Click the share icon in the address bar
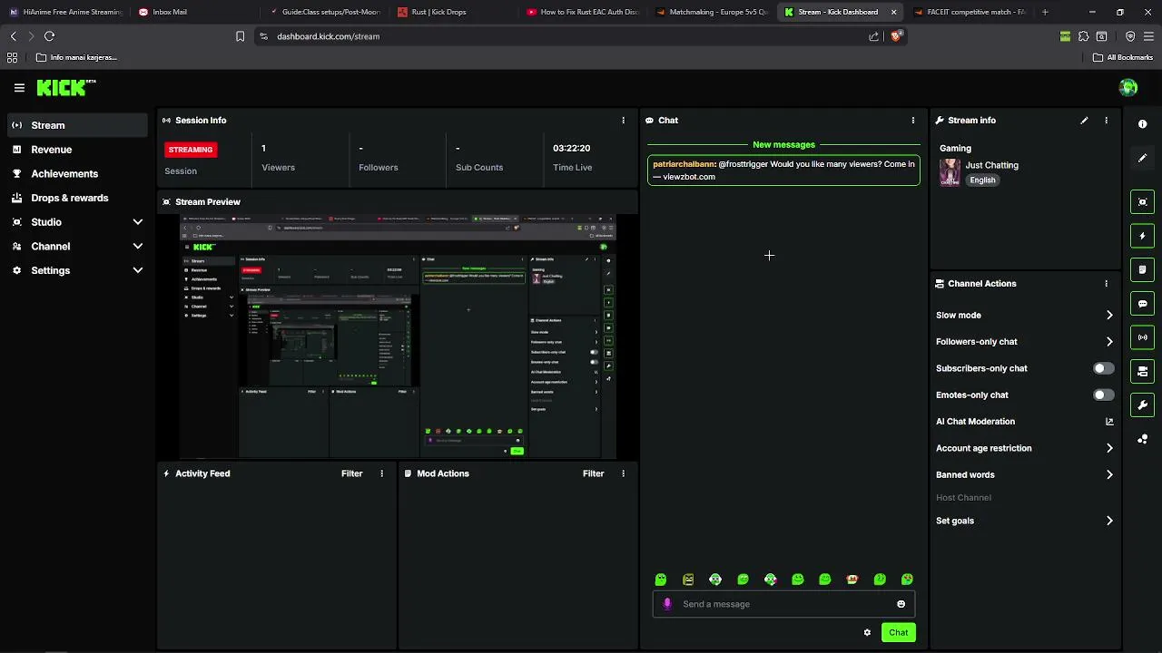This screenshot has width=1162, height=653. point(873,36)
